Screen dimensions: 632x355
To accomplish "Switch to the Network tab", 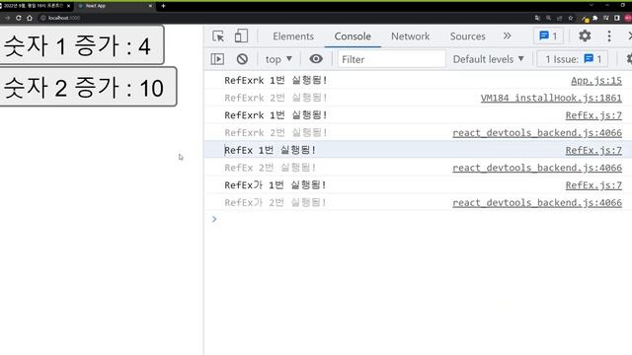I will click(411, 36).
